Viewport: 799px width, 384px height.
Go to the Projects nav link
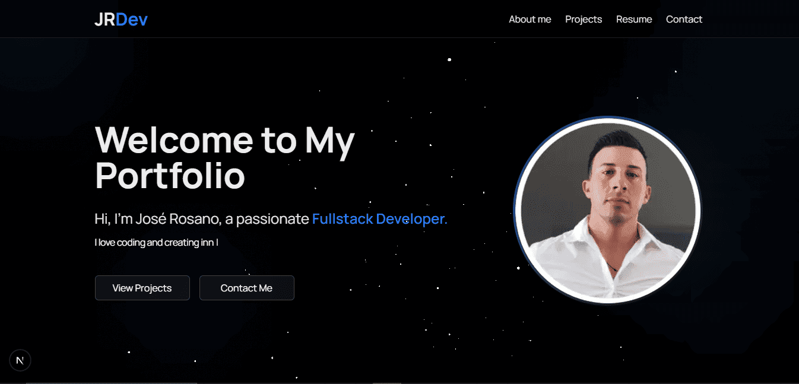coord(584,20)
